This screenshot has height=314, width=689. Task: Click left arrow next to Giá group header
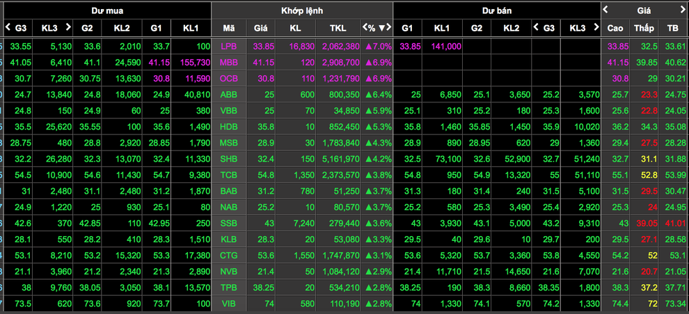[605, 9]
